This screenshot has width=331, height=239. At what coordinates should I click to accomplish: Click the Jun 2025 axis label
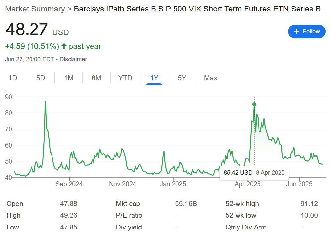[299, 184]
